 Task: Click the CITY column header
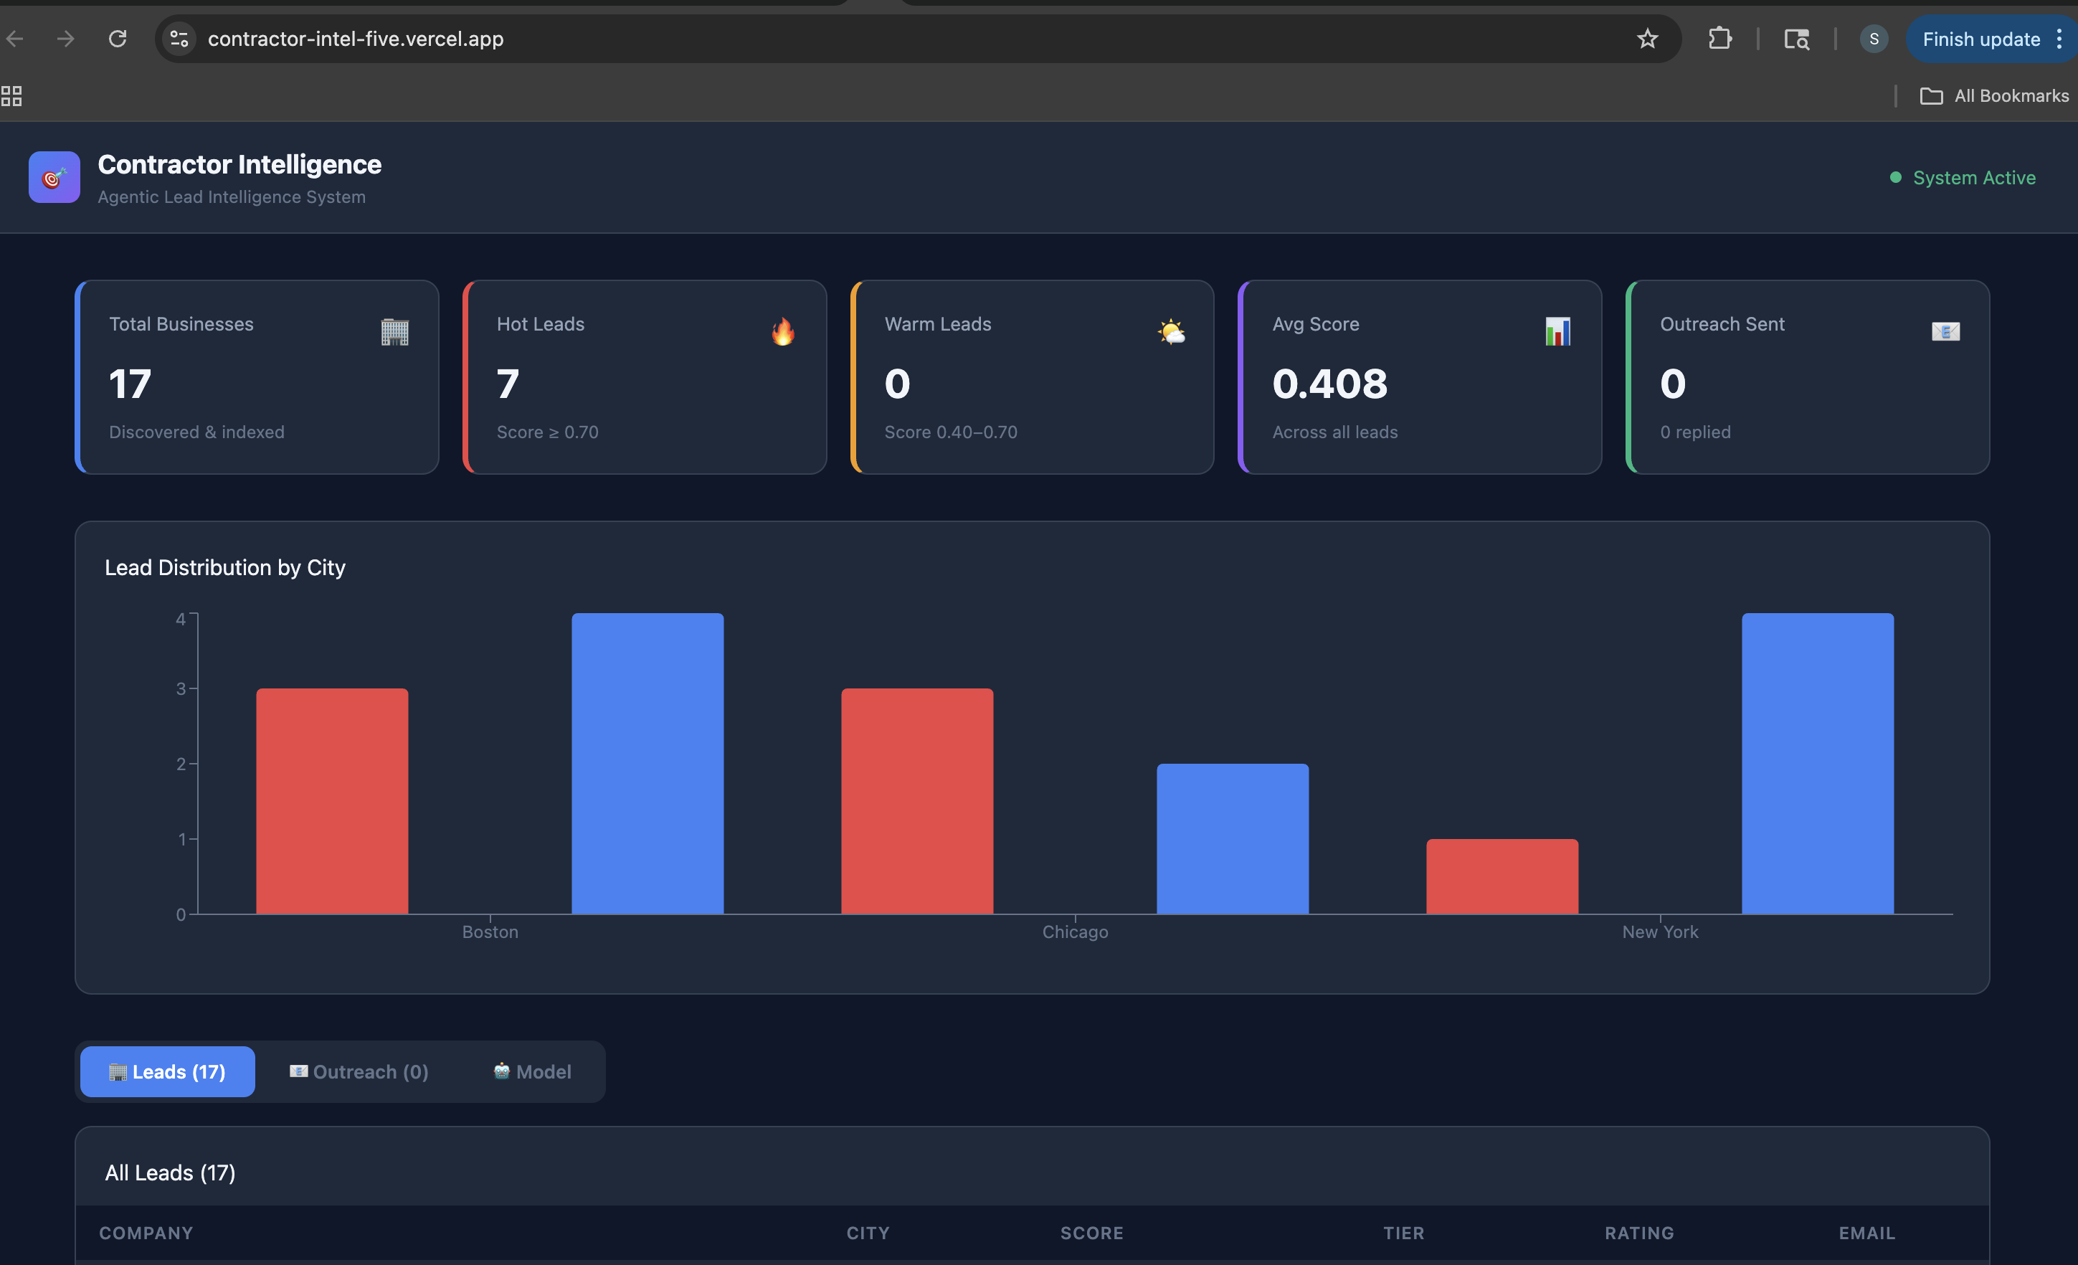[868, 1233]
